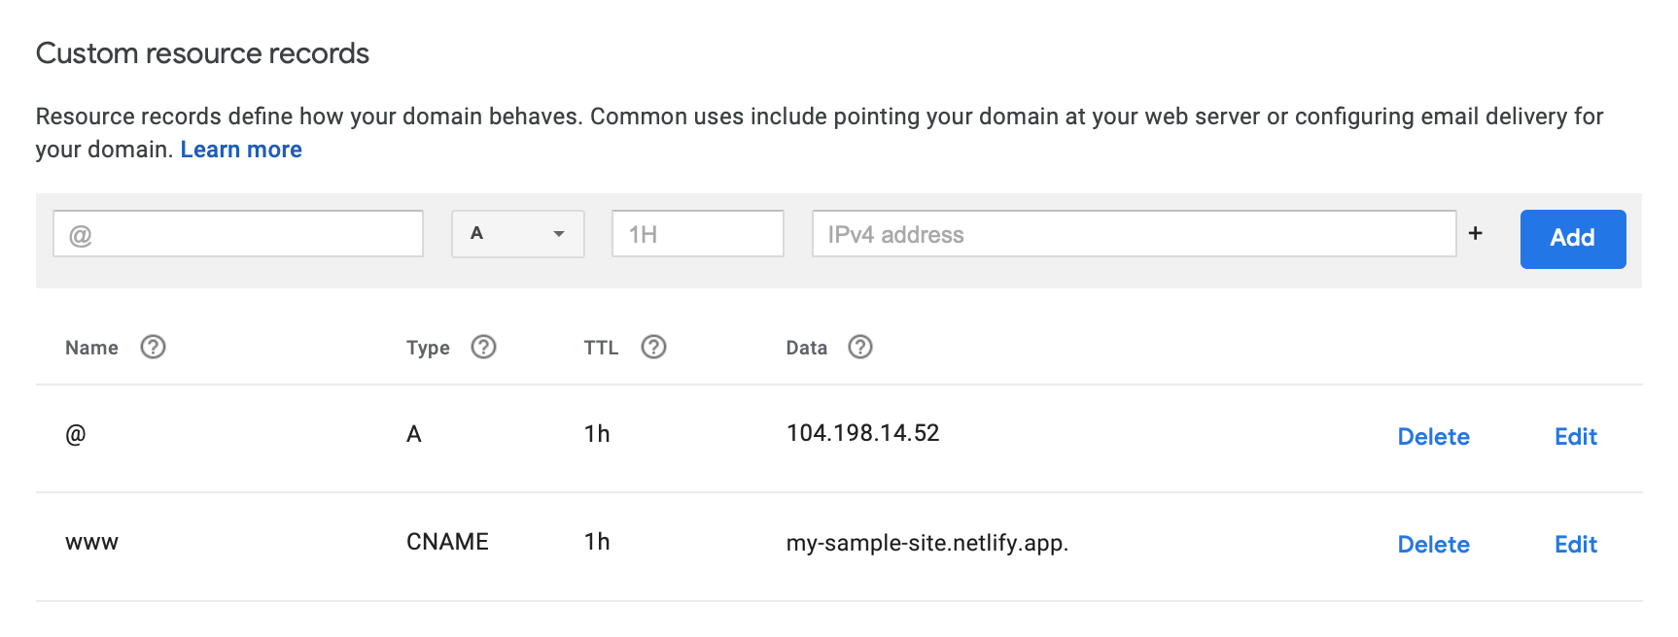The height and width of the screenshot is (637, 1678).
Task: Select the 104.198.14.52 data value
Action: pyautogui.click(x=862, y=433)
